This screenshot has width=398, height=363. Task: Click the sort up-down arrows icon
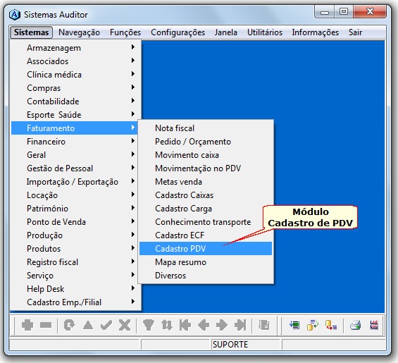[167, 325]
